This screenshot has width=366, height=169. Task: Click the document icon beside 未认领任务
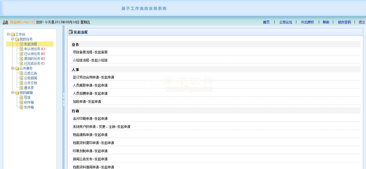tap(21, 49)
